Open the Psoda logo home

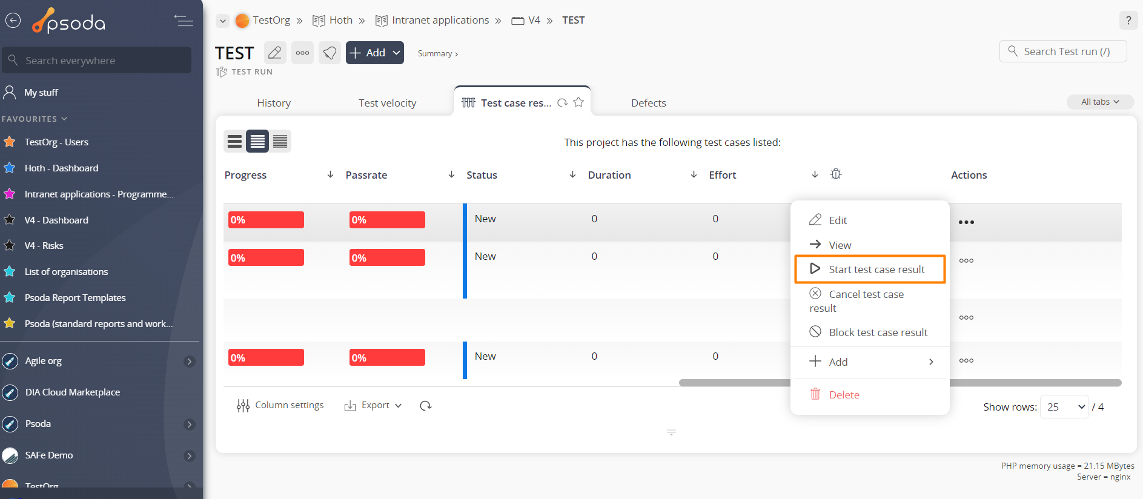[69, 21]
